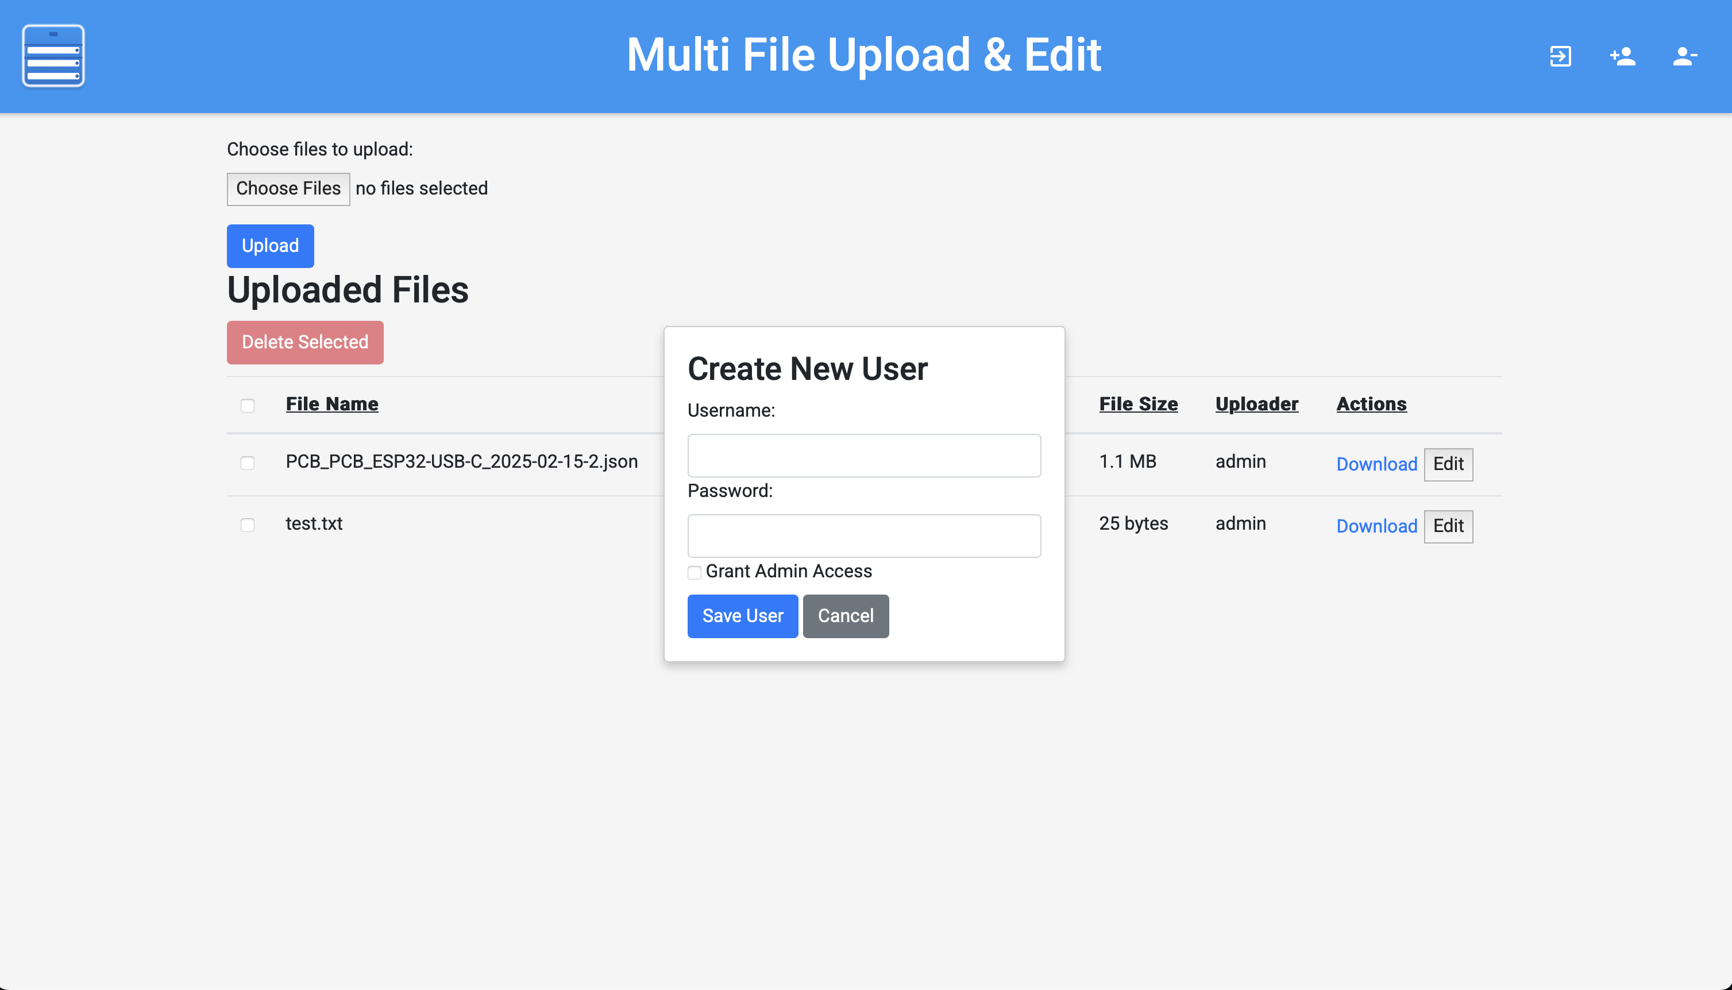This screenshot has width=1732, height=990.
Task: Click the login arrow icon in header
Action: (1560, 56)
